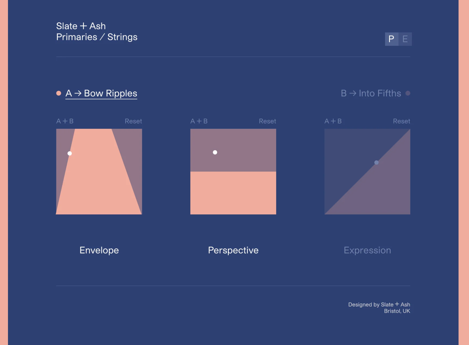Click the blue handle in Expression pad
This screenshot has width=469, height=345.
[376, 163]
